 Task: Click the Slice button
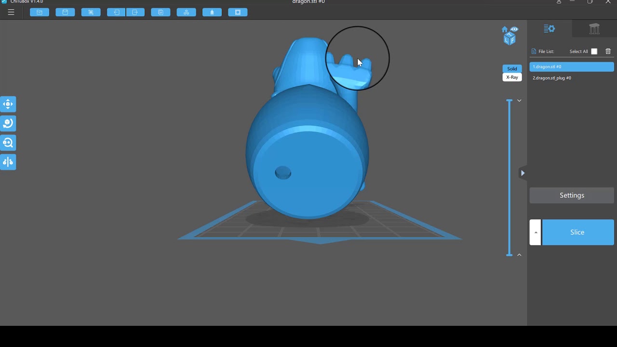[x=577, y=232]
